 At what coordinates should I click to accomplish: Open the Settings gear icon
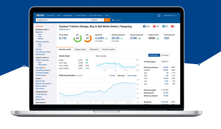113,20
